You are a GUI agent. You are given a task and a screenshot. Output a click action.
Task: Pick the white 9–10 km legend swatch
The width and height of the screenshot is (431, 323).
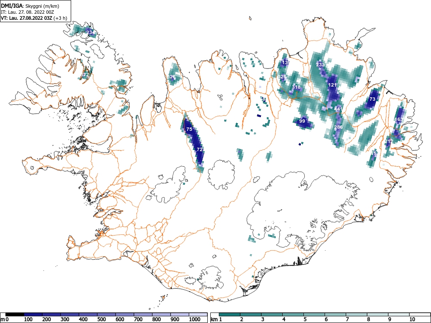tap(399, 314)
